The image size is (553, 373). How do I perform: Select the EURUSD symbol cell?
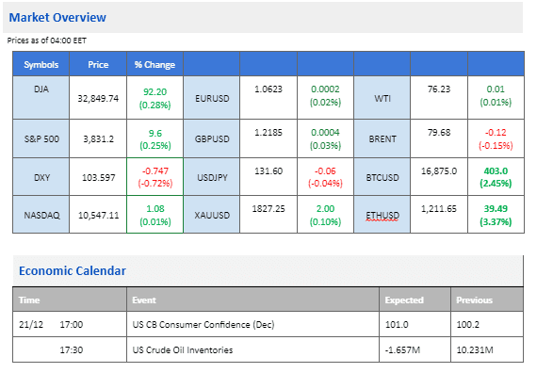[x=212, y=98]
